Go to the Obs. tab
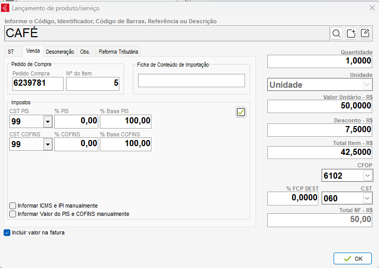The height and width of the screenshot is (268, 379). (x=85, y=52)
